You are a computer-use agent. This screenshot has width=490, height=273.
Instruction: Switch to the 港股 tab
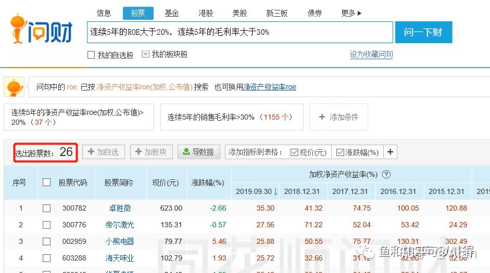[206, 13]
